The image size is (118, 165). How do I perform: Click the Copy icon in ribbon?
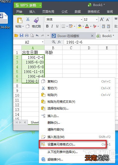pyautogui.click(x=28, y=26)
